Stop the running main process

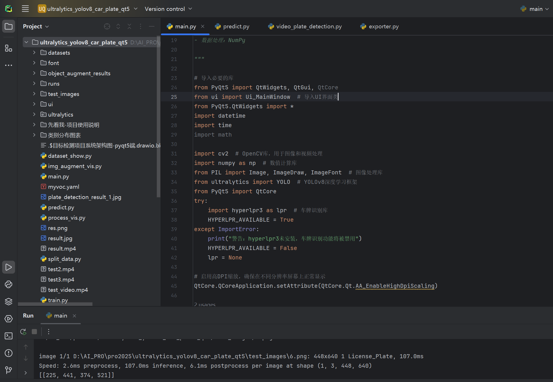34,332
